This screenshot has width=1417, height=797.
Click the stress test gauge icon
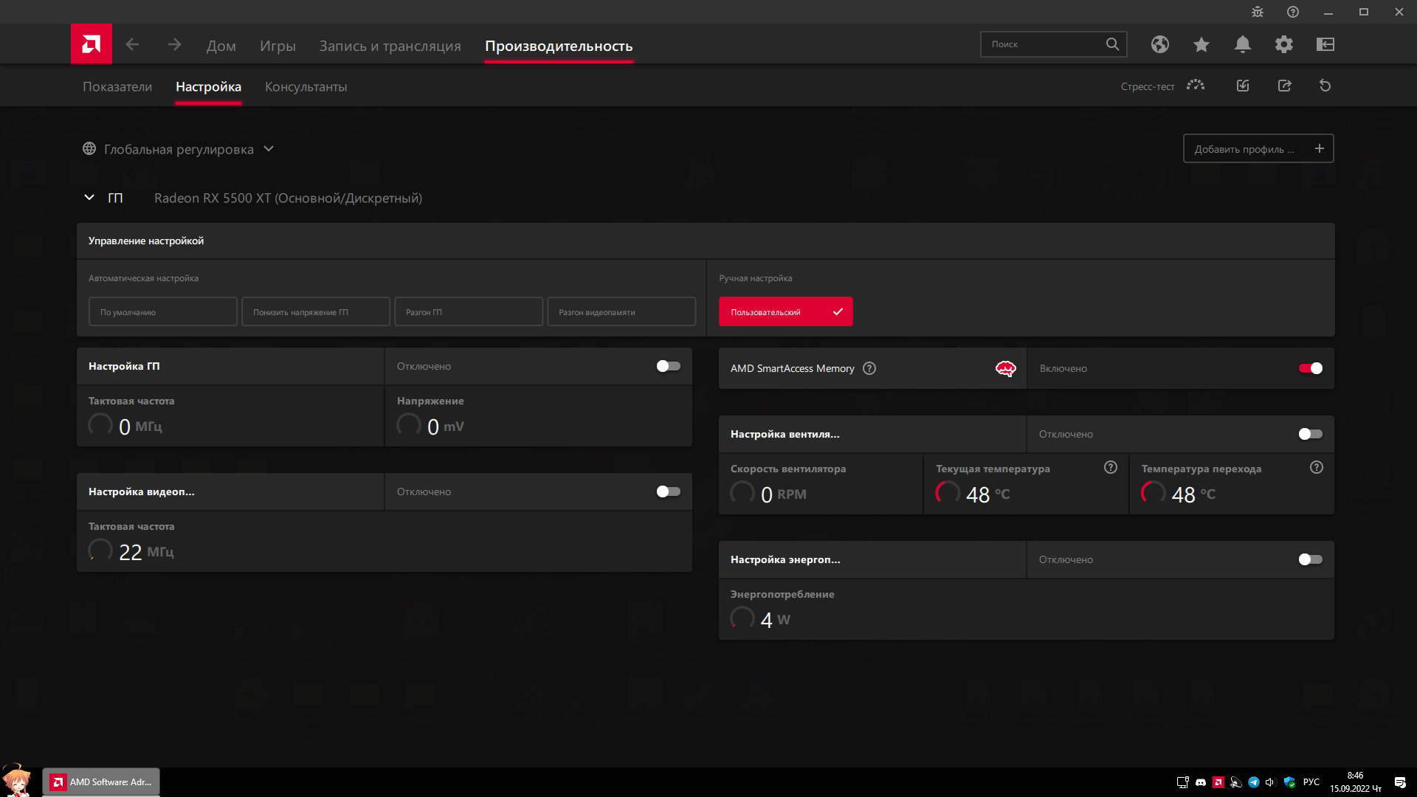point(1195,86)
